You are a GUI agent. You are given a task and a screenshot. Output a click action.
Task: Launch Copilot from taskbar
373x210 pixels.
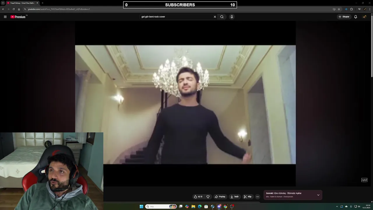tap(187, 206)
